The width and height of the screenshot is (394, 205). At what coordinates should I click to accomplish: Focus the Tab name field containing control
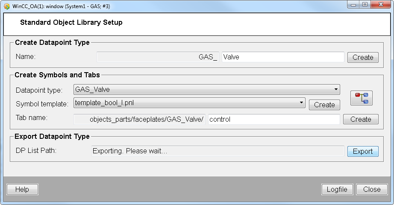tap(274, 119)
